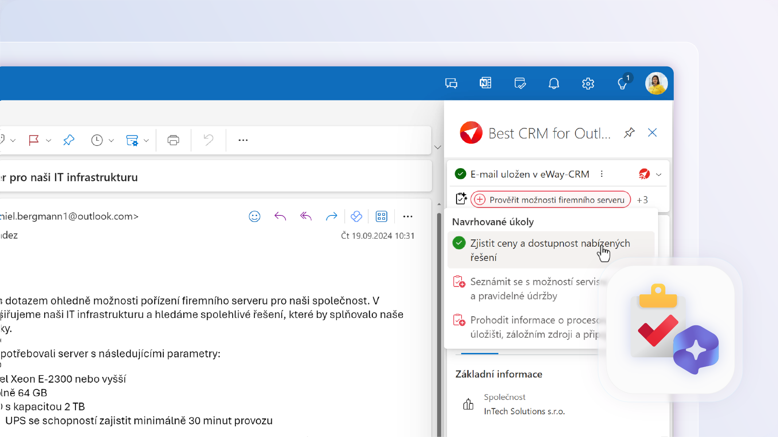This screenshot has height=437, width=778.
Task: Open more toolbar options ellipsis
Action: coord(243,140)
